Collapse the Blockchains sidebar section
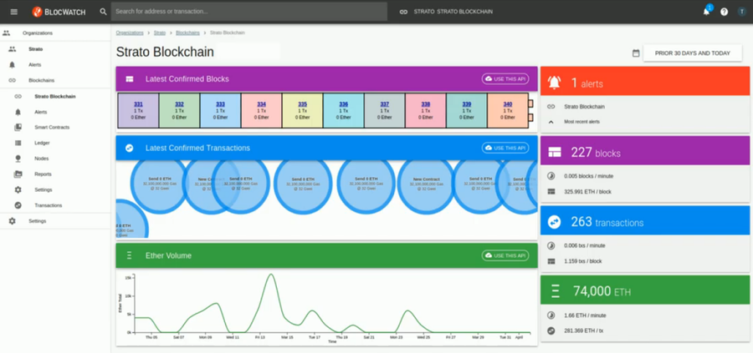This screenshot has width=753, height=353. tap(42, 80)
